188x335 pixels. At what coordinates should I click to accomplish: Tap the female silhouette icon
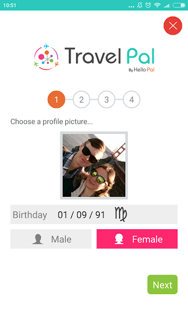[119, 239]
